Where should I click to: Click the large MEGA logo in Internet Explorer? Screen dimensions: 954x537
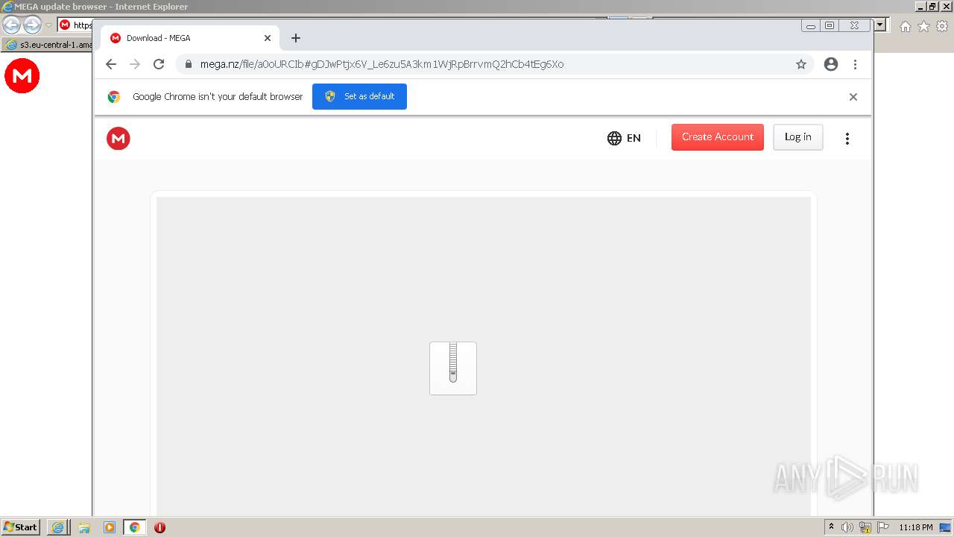22,76
